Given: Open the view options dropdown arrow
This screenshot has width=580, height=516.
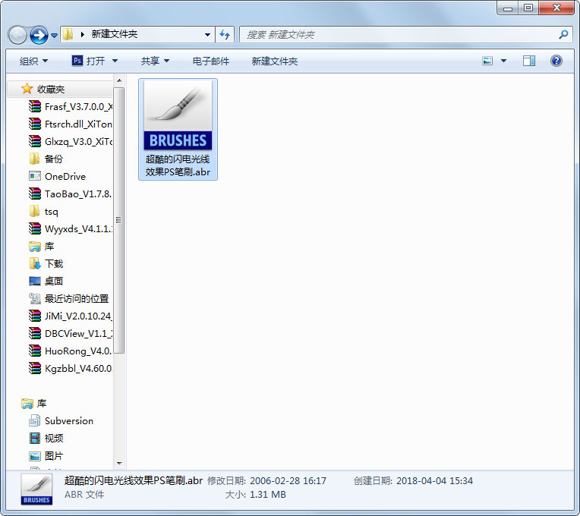Looking at the screenshot, I should pos(503,61).
